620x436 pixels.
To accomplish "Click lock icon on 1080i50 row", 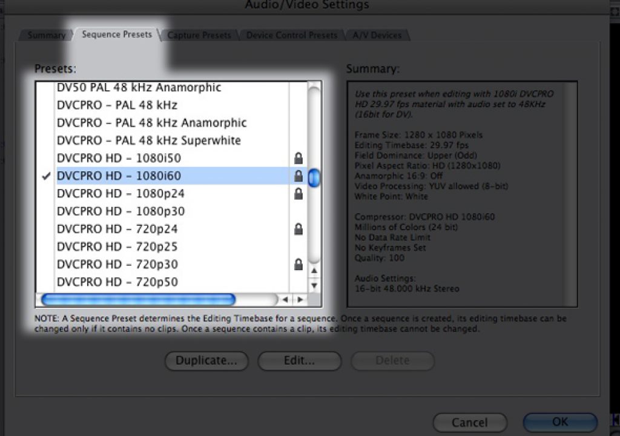I will point(298,158).
